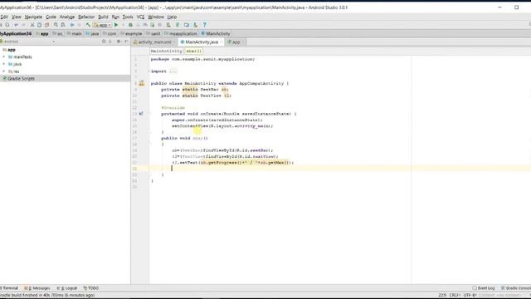Image resolution: width=531 pixels, height=299 pixels.
Task: Click the Debug app bug icon
Action: [x=130, y=25]
